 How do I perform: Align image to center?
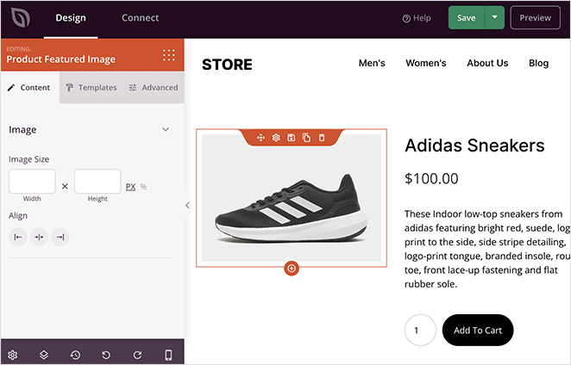coord(39,237)
